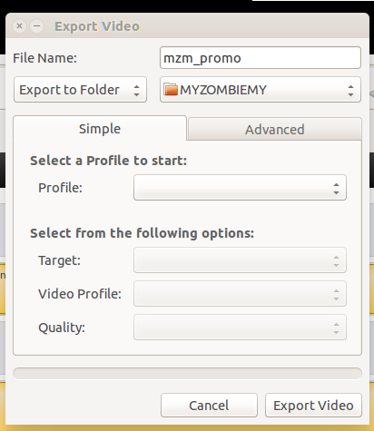Start export with Export Video button

click(x=313, y=406)
